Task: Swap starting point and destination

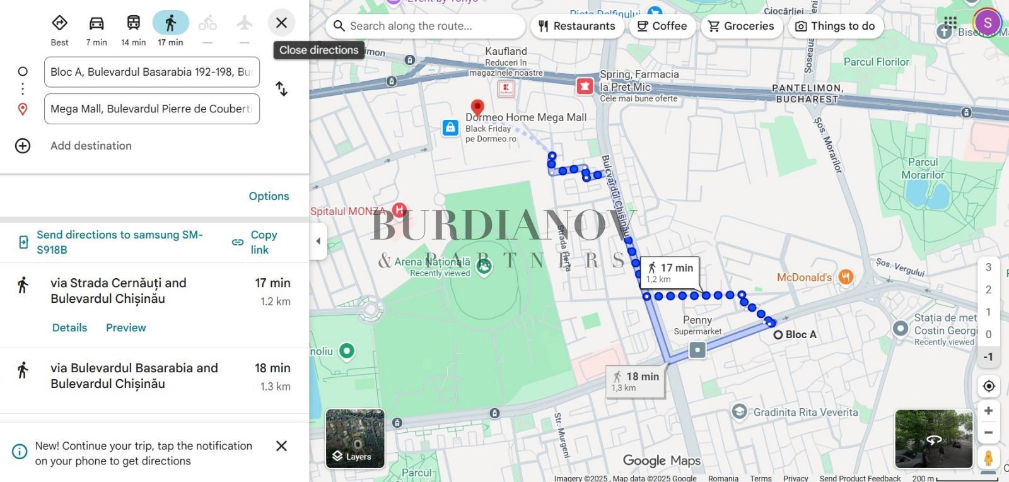Action: (x=282, y=89)
